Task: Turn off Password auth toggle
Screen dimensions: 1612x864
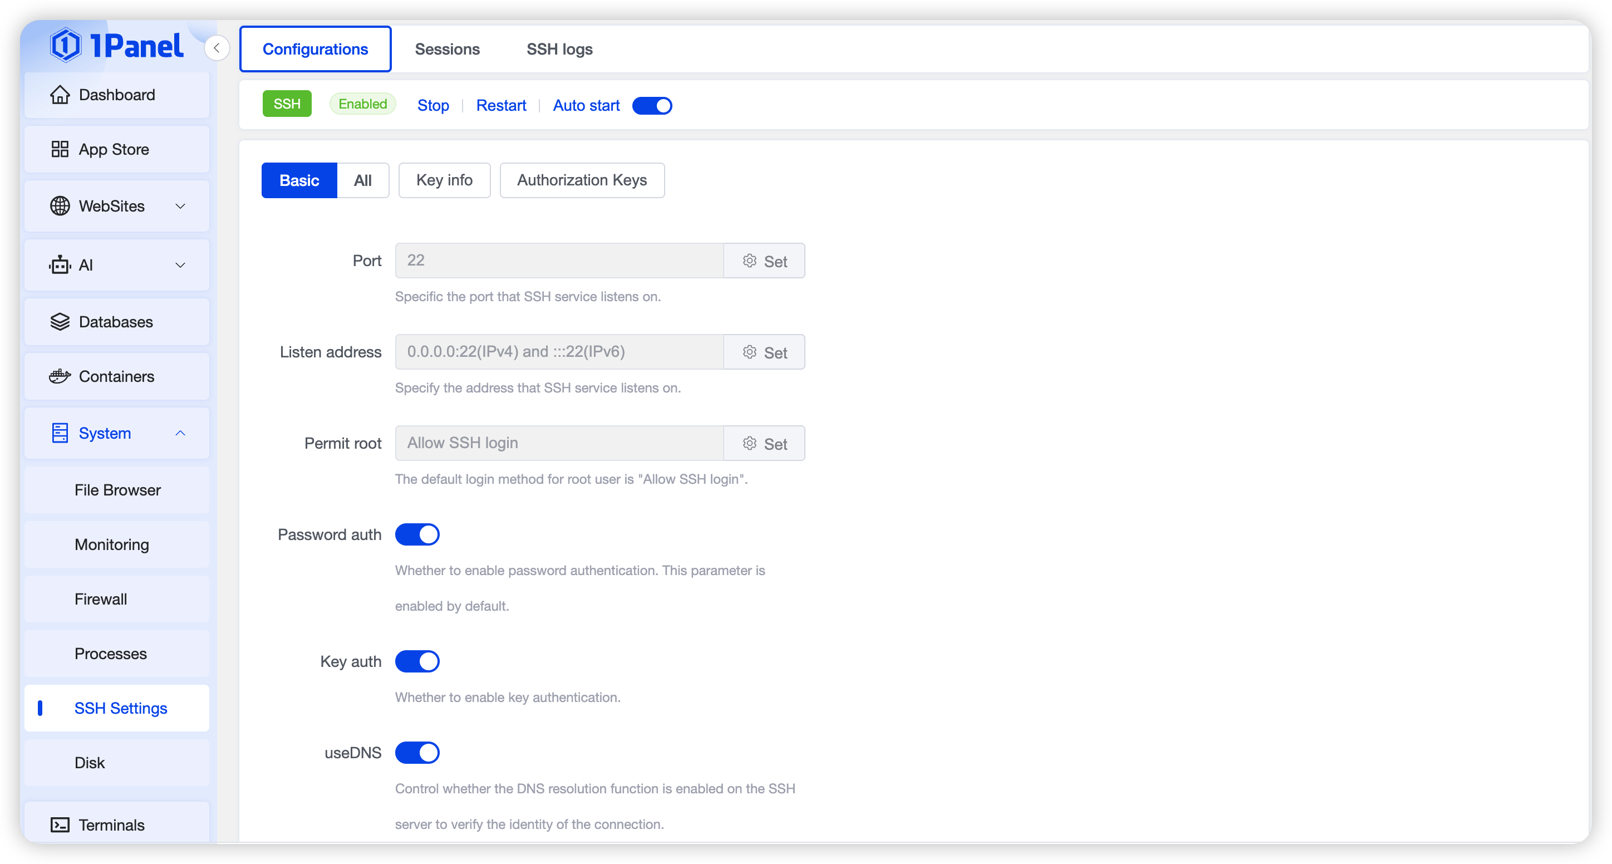Action: click(x=417, y=535)
